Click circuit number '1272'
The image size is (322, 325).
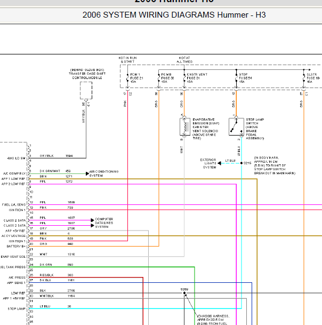[69, 181]
